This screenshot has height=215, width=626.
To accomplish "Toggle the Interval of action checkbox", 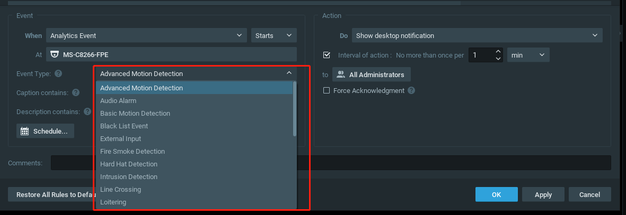I will (327, 55).
